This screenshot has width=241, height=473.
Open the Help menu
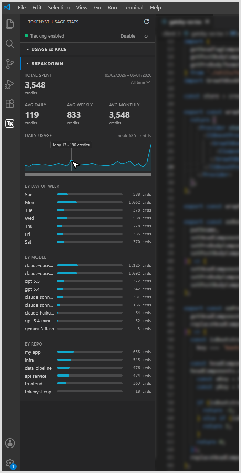(x=156, y=7)
